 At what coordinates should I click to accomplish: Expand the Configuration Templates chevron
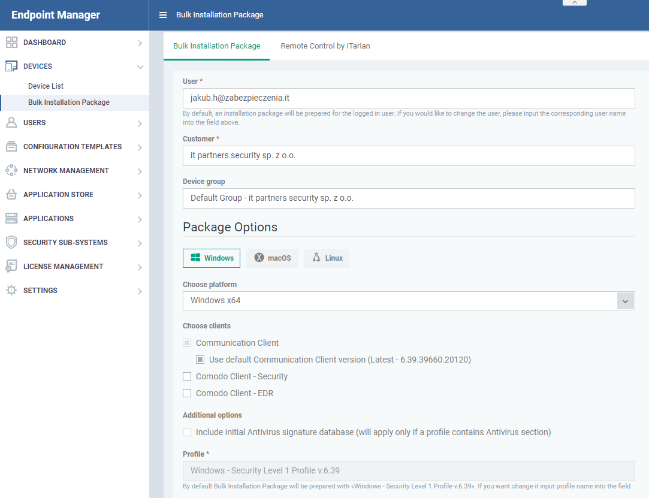[x=140, y=147]
